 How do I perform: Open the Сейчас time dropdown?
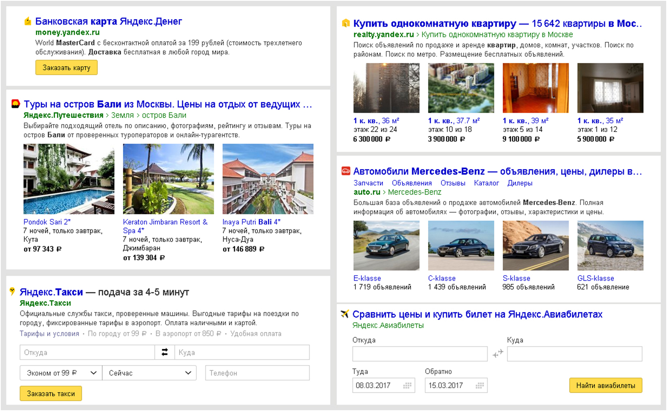click(149, 373)
